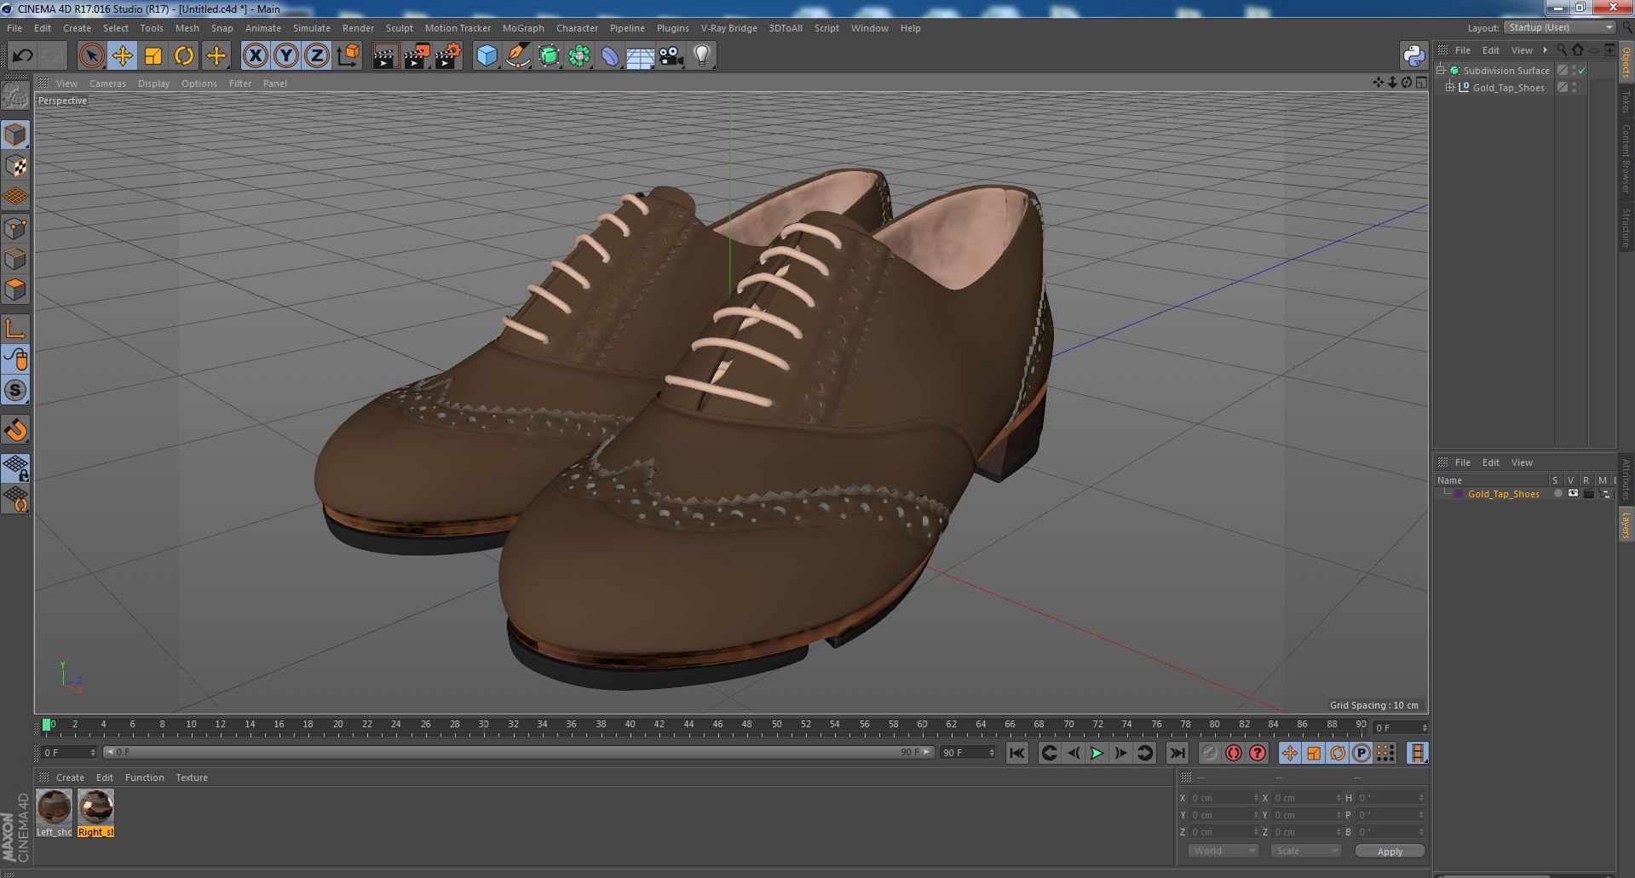
Task: Toggle Z axis lock
Action: coord(316,56)
